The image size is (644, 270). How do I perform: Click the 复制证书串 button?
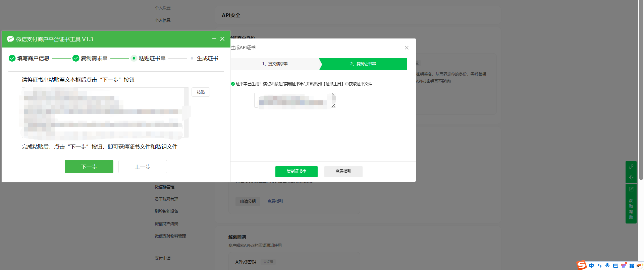point(296,171)
